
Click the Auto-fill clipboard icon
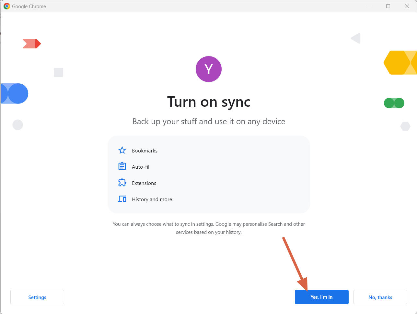point(122,166)
